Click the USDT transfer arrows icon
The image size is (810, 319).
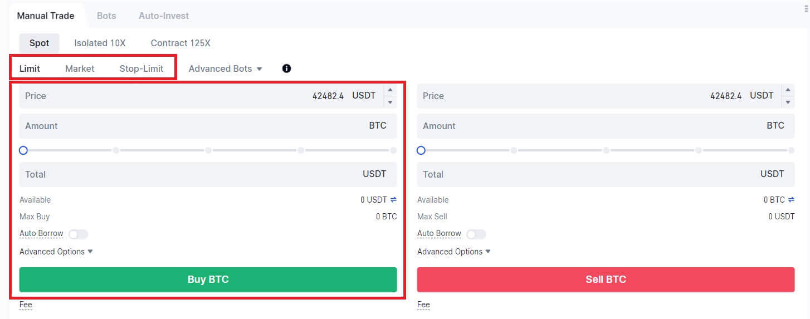(x=393, y=200)
